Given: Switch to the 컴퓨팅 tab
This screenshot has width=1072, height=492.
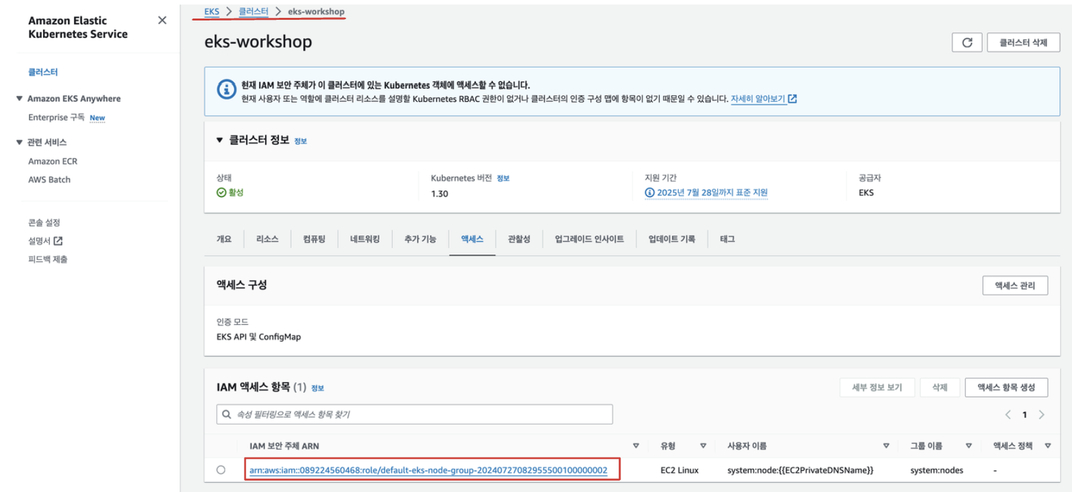Looking at the screenshot, I should [314, 239].
